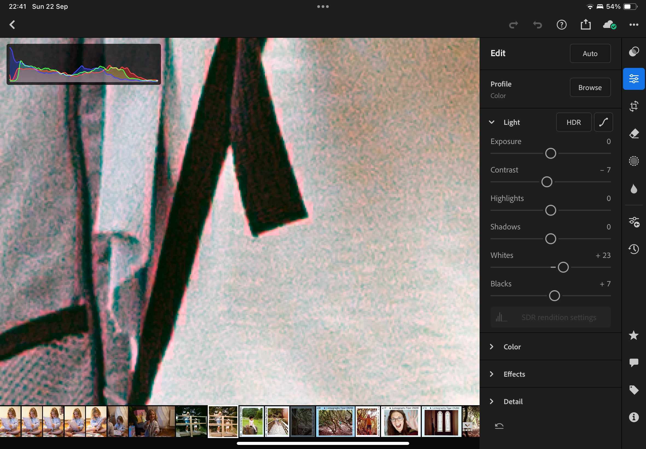Open the Masking tool
The image size is (646, 449).
634,161
